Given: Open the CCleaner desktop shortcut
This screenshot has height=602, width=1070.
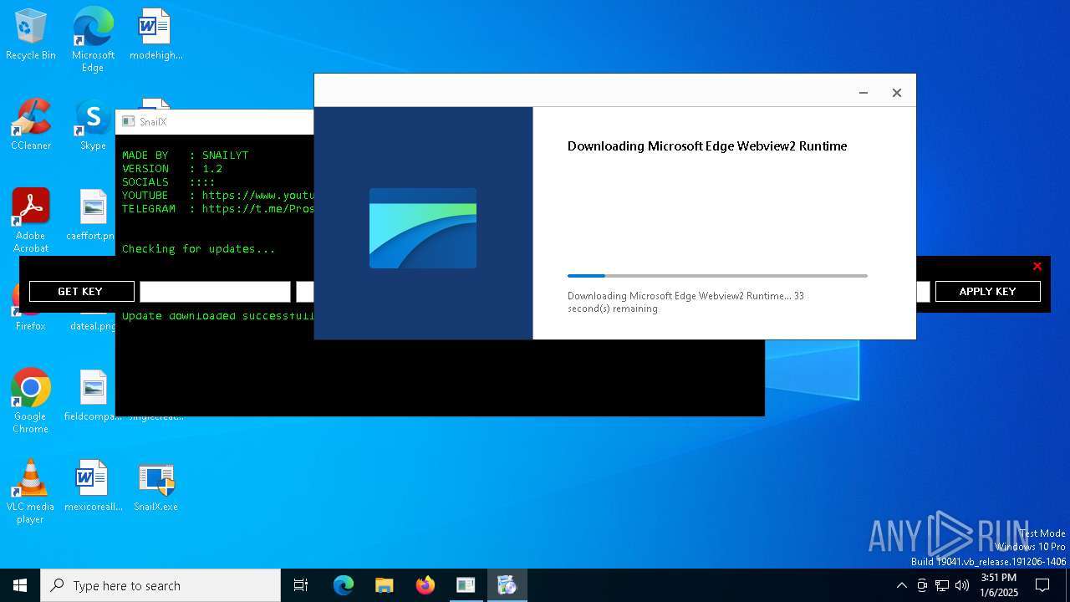Looking at the screenshot, I should [31, 125].
